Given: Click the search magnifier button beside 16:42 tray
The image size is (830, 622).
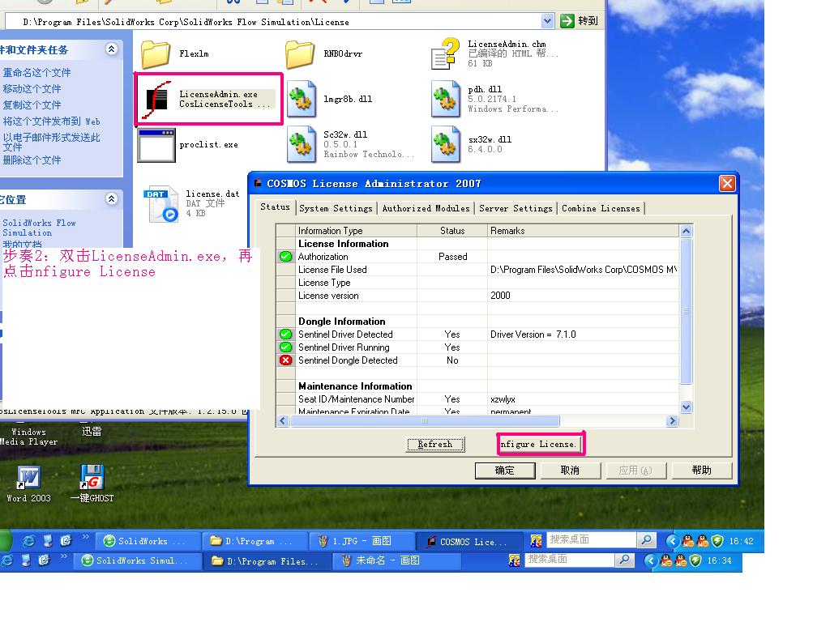Looking at the screenshot, I should (x=646, y=540).
